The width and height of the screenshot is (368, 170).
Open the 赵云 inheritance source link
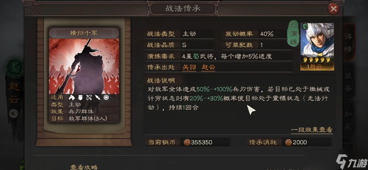[208, 67]
